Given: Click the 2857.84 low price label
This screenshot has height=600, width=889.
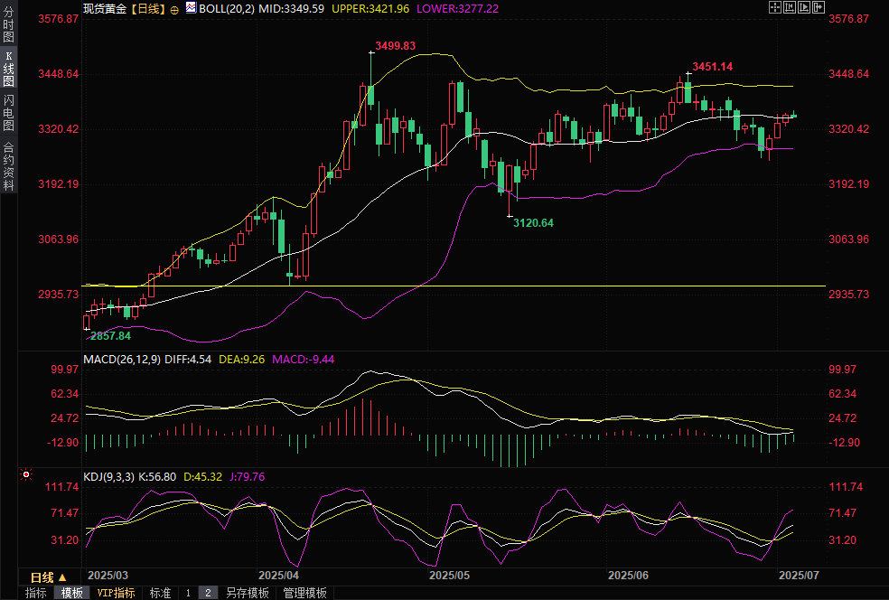Looking at the screenshot, I should pyautogui.click(x=110, y=336).
